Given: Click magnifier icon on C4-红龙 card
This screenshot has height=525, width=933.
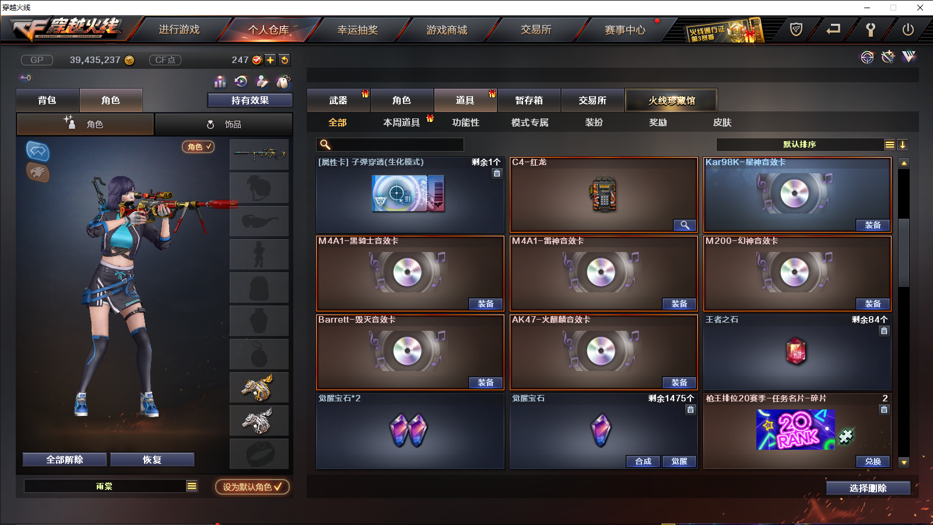Looking at the screenshot, I should pos(685,225).
